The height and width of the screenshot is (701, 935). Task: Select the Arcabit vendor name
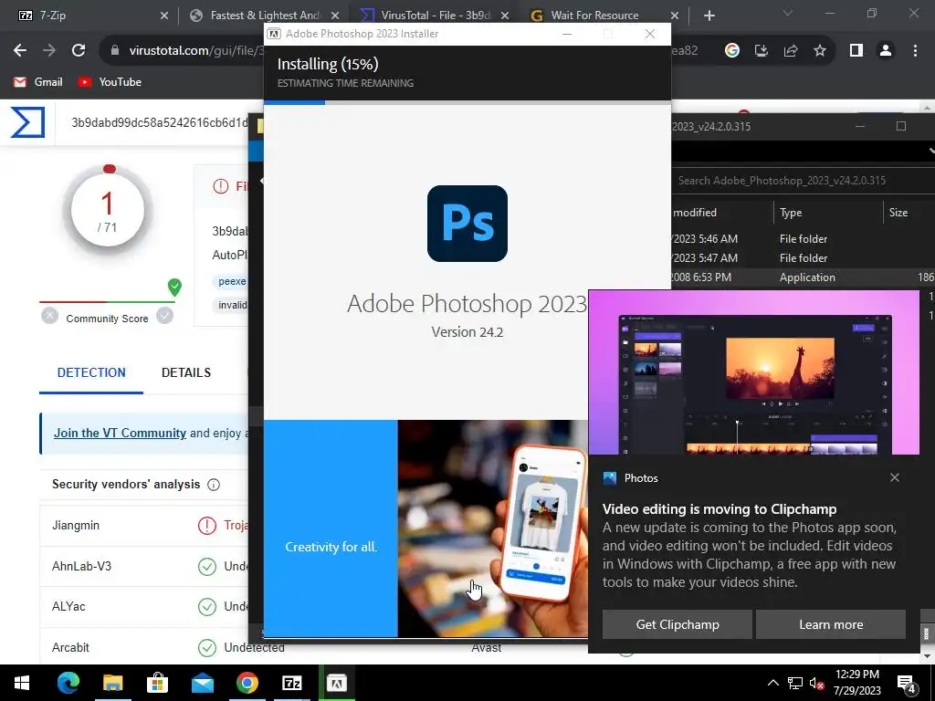pos(70,647)
